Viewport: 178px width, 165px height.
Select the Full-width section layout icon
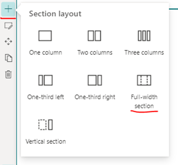click(x=144, y=80)
